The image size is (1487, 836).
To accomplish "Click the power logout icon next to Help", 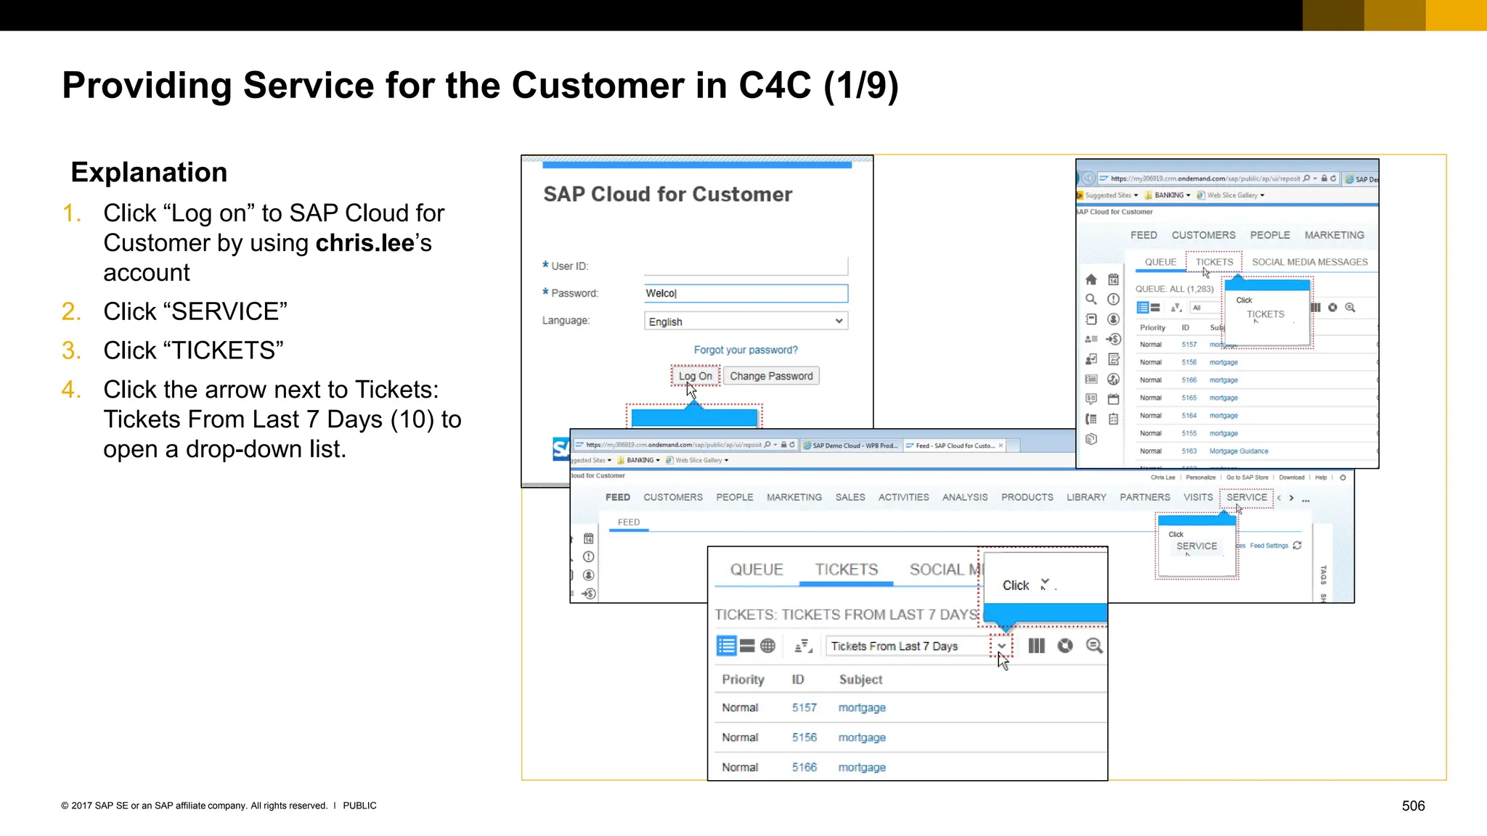I will click(x=1343, y=478).
